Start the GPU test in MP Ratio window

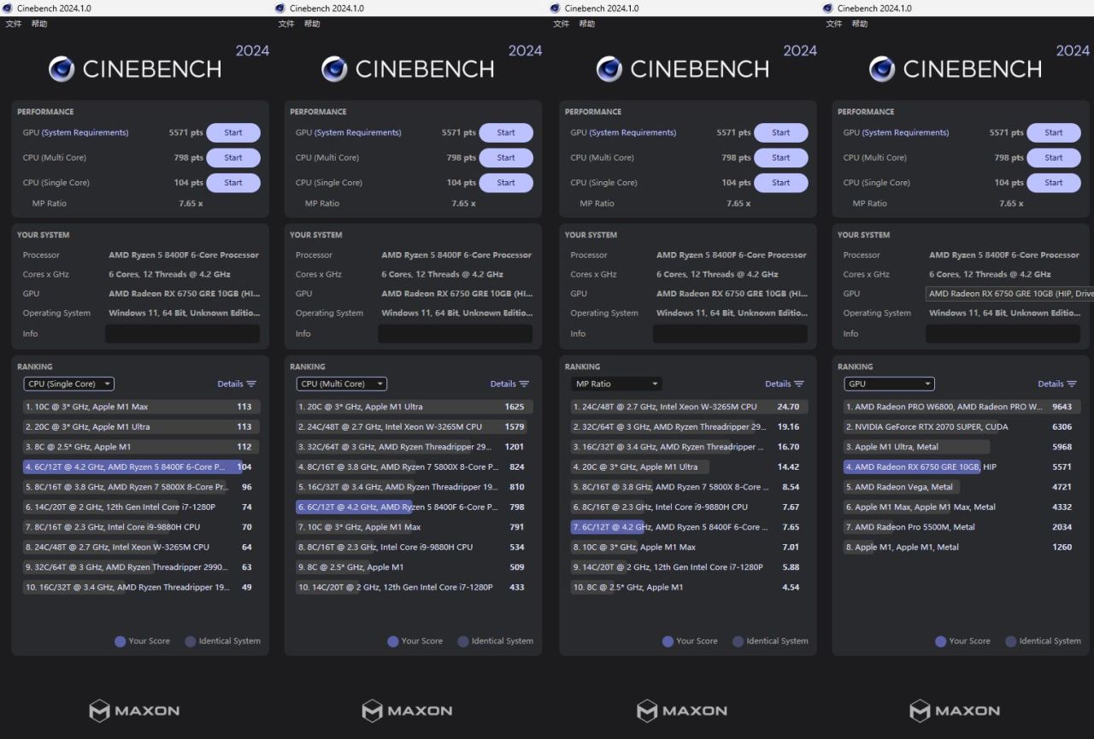point(781,133)
